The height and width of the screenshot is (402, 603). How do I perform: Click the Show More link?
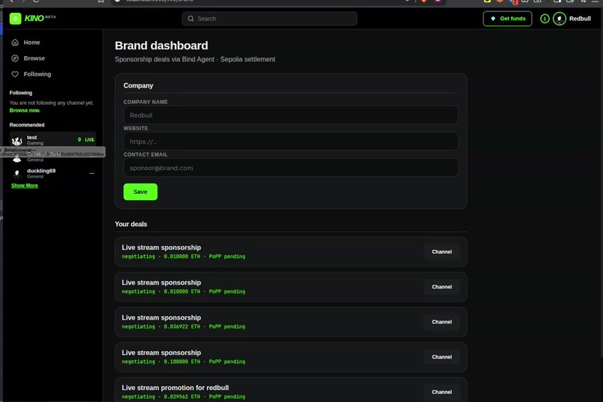(x=25, y=186)
